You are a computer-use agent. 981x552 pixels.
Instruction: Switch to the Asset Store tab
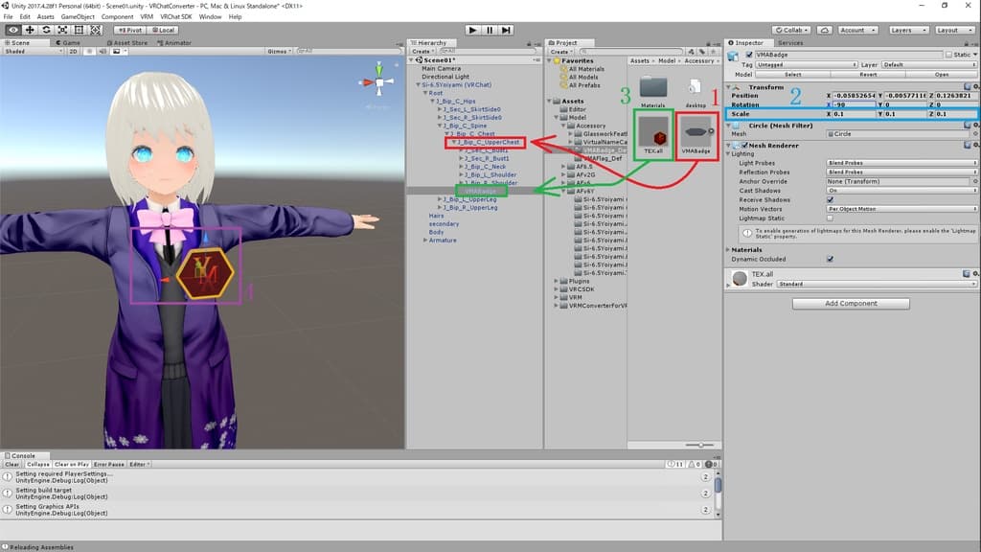pyautogui.click(x=128, y=42)
